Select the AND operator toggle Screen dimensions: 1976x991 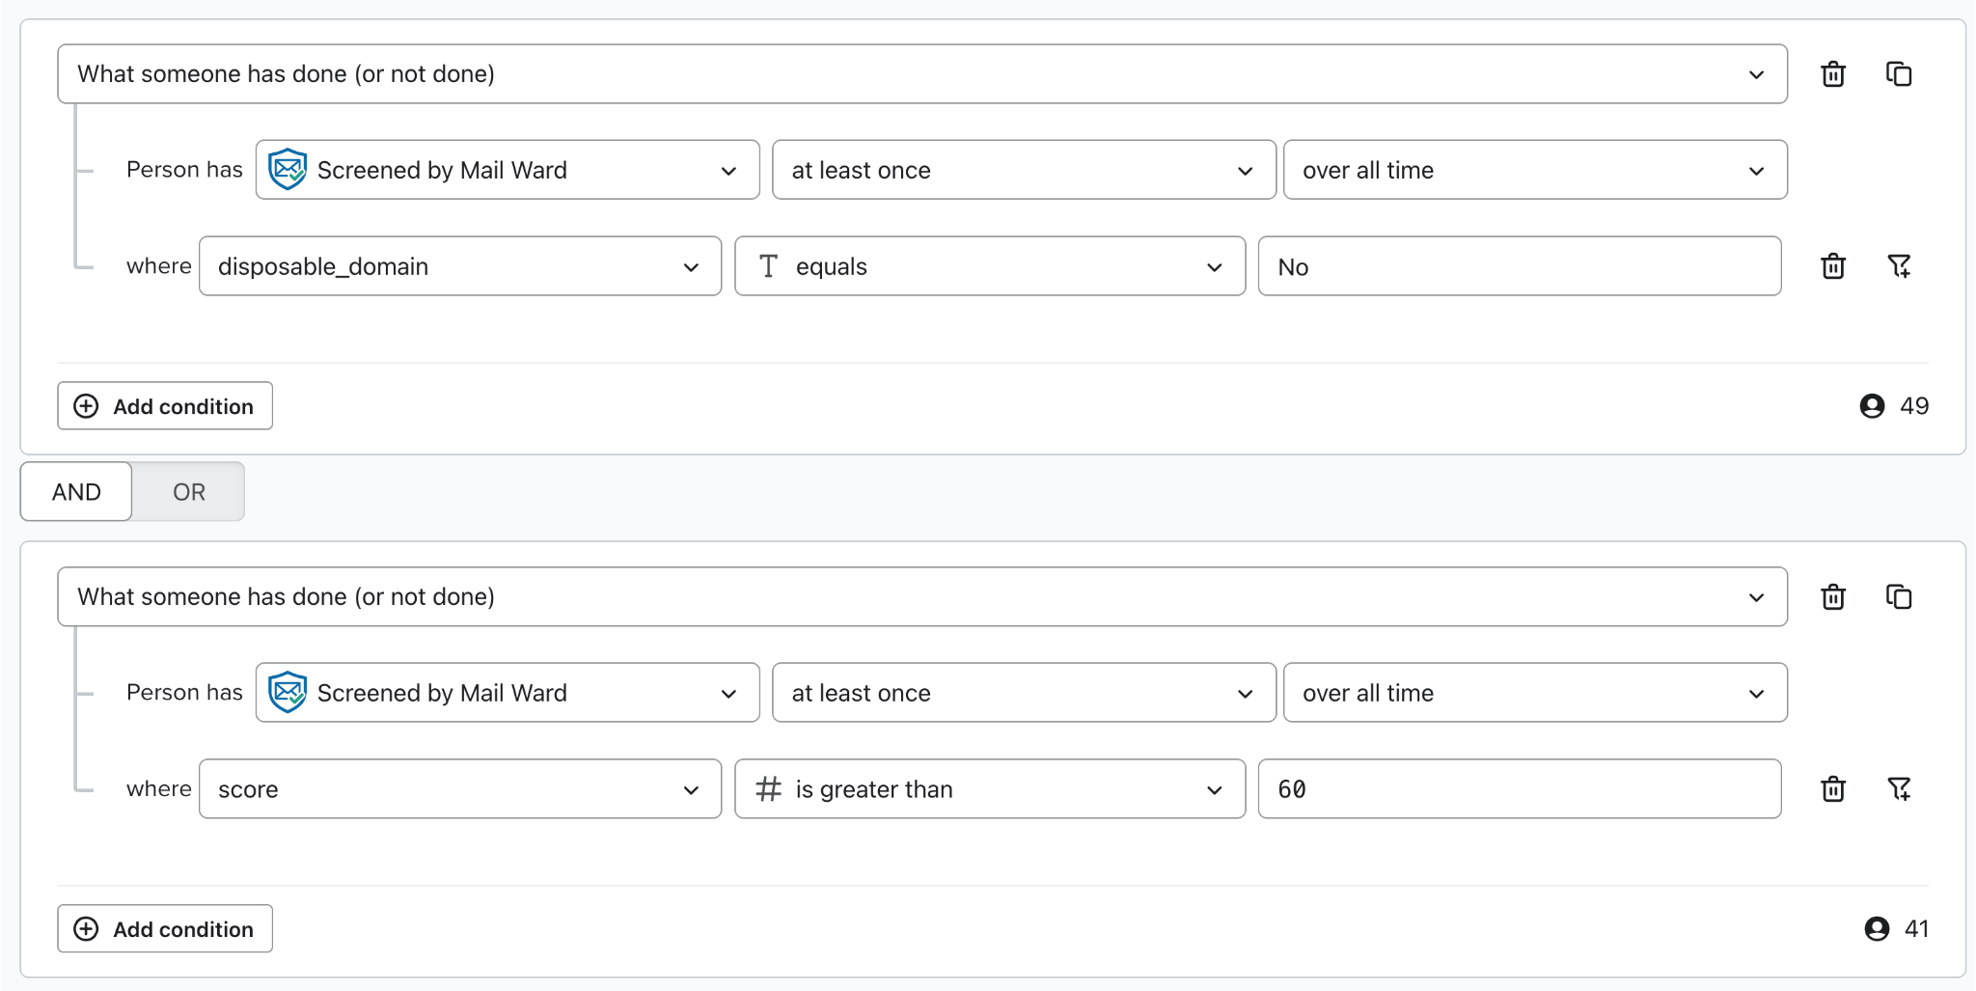(x=76, y=492)
